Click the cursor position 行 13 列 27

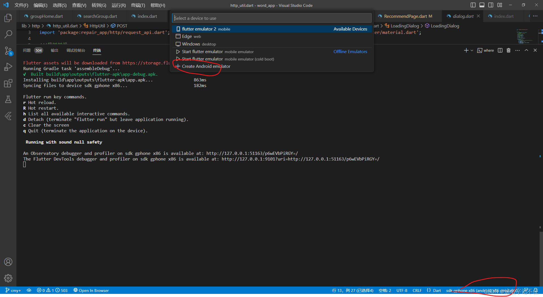click(x=353, y=291)
